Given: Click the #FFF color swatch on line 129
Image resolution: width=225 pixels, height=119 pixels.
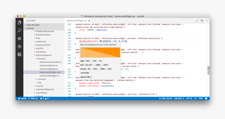Looking at the screenshot, I should pyautogui.click(x=88, y=30).
